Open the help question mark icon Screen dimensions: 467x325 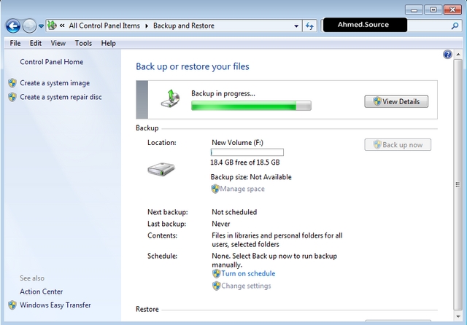tap(447, 55)
